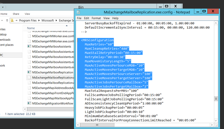The height and width of the screenshot is (129, 224).
Task: Minimize the Notepad window
Action: (x=198, y=12)
